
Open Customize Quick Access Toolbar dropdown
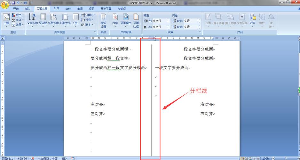pyautogui.click(x=32, y=3)
